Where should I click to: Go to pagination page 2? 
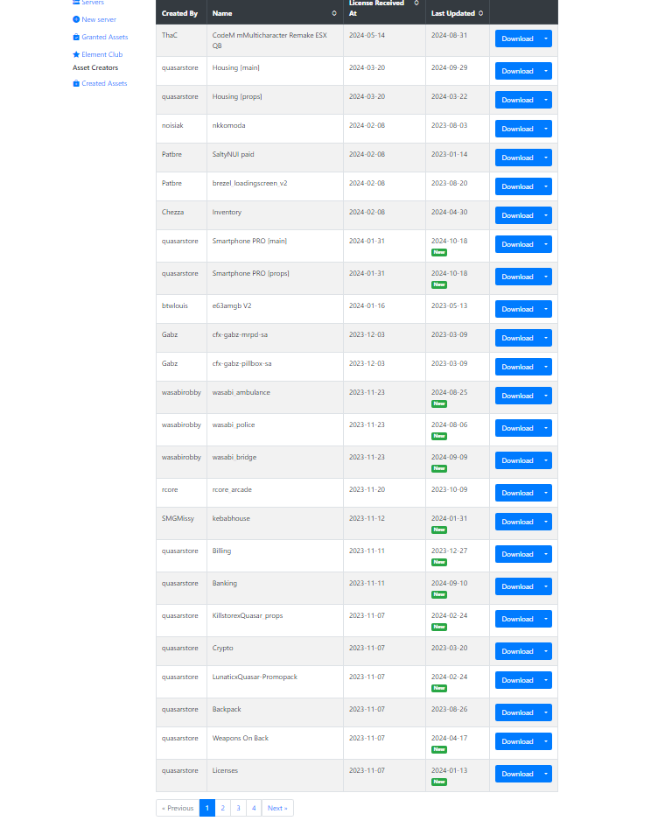tap(222, 809)
